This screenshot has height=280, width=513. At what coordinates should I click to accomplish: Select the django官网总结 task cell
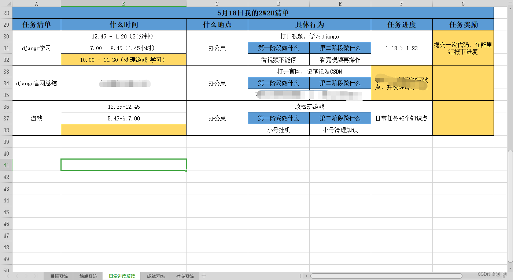click(37, 83)
